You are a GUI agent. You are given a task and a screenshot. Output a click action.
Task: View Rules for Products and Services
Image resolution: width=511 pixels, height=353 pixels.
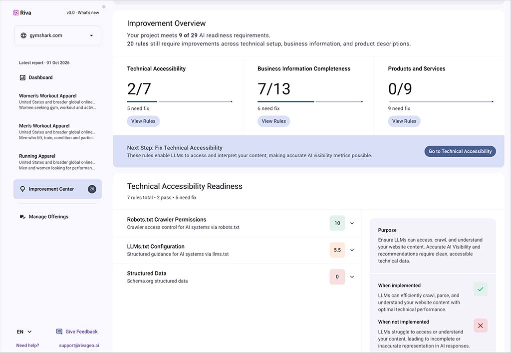click(x=404, y=121)
